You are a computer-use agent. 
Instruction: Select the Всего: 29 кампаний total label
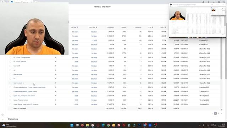[x=20, y=108]
